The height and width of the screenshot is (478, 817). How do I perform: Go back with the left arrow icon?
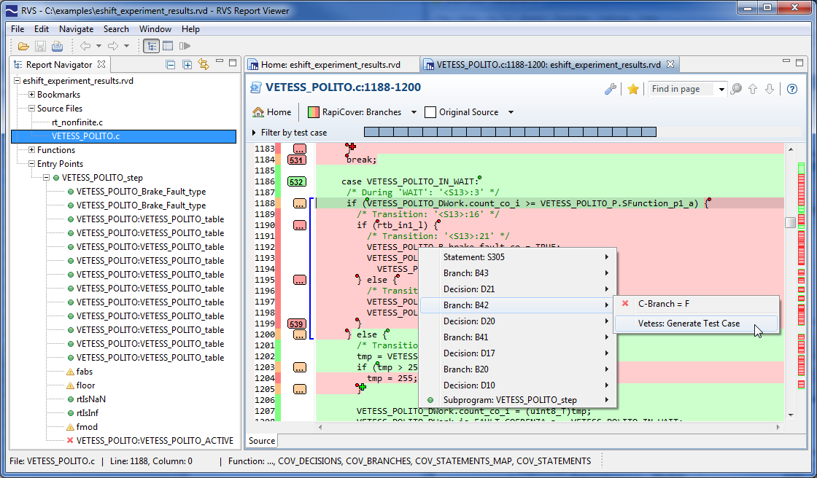85,47
